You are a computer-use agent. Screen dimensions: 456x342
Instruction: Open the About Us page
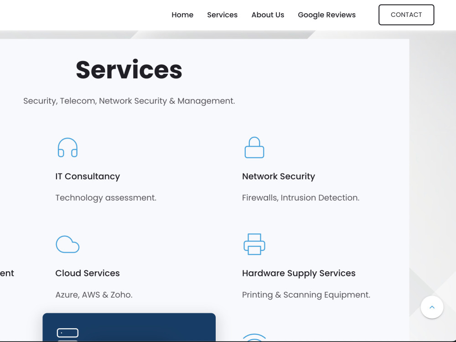click(x=268, y=15)
